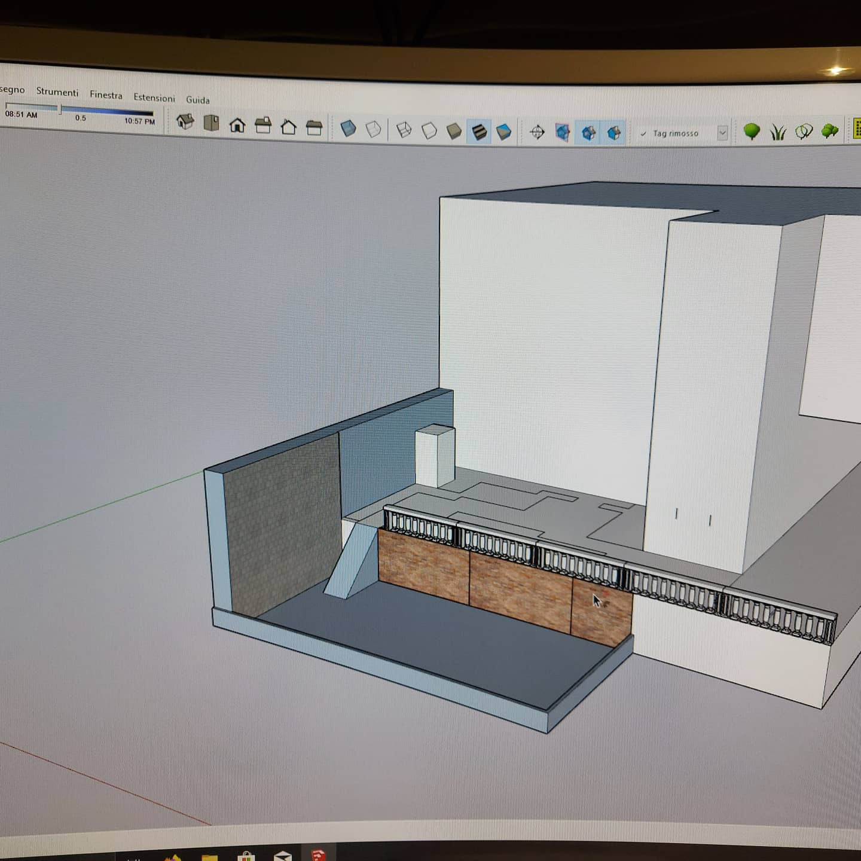This screenshot has width=861, height=861.
Task: Click the shadow time slider handle
Action: click(59, 108)
